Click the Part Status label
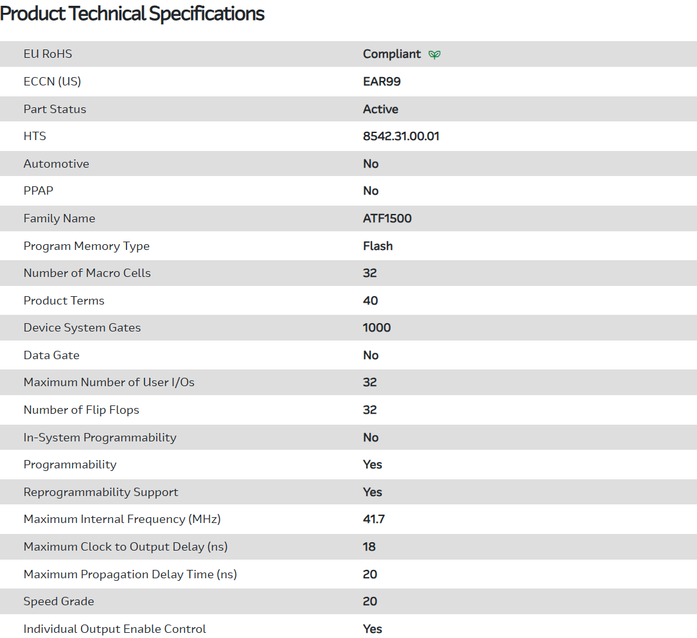Screen dimensions: 697x638 [55, 109]
